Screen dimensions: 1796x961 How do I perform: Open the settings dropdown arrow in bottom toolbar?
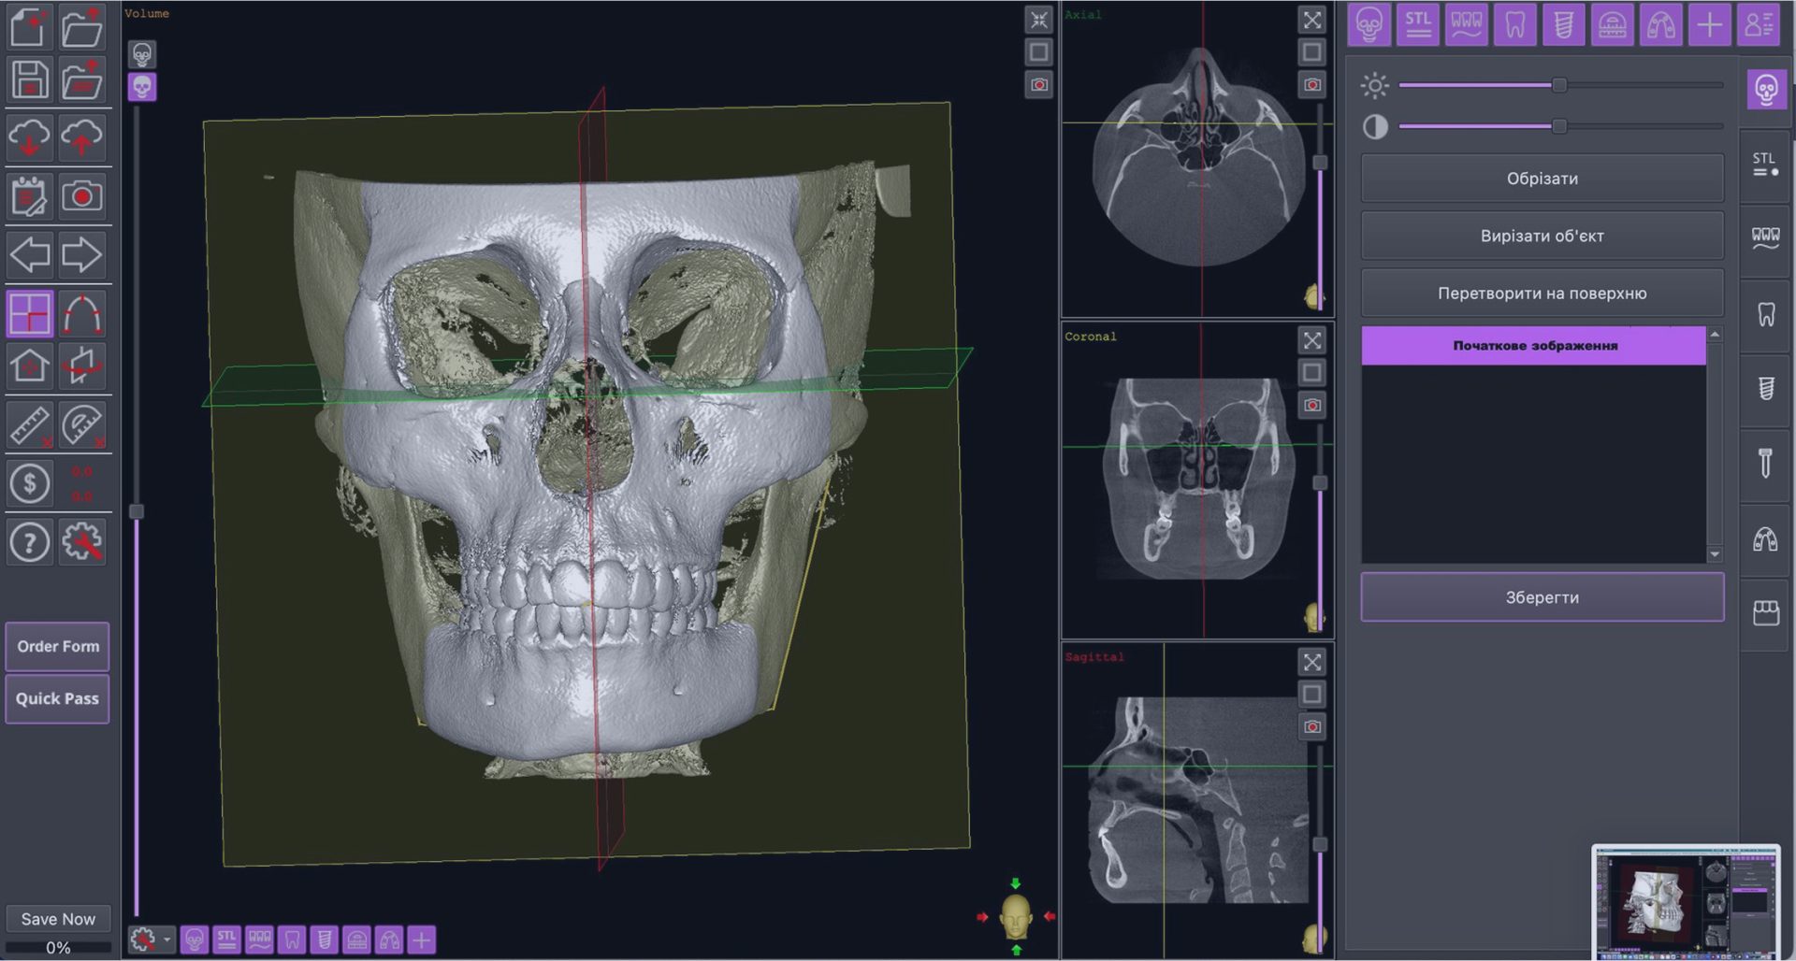click(167, 939)
